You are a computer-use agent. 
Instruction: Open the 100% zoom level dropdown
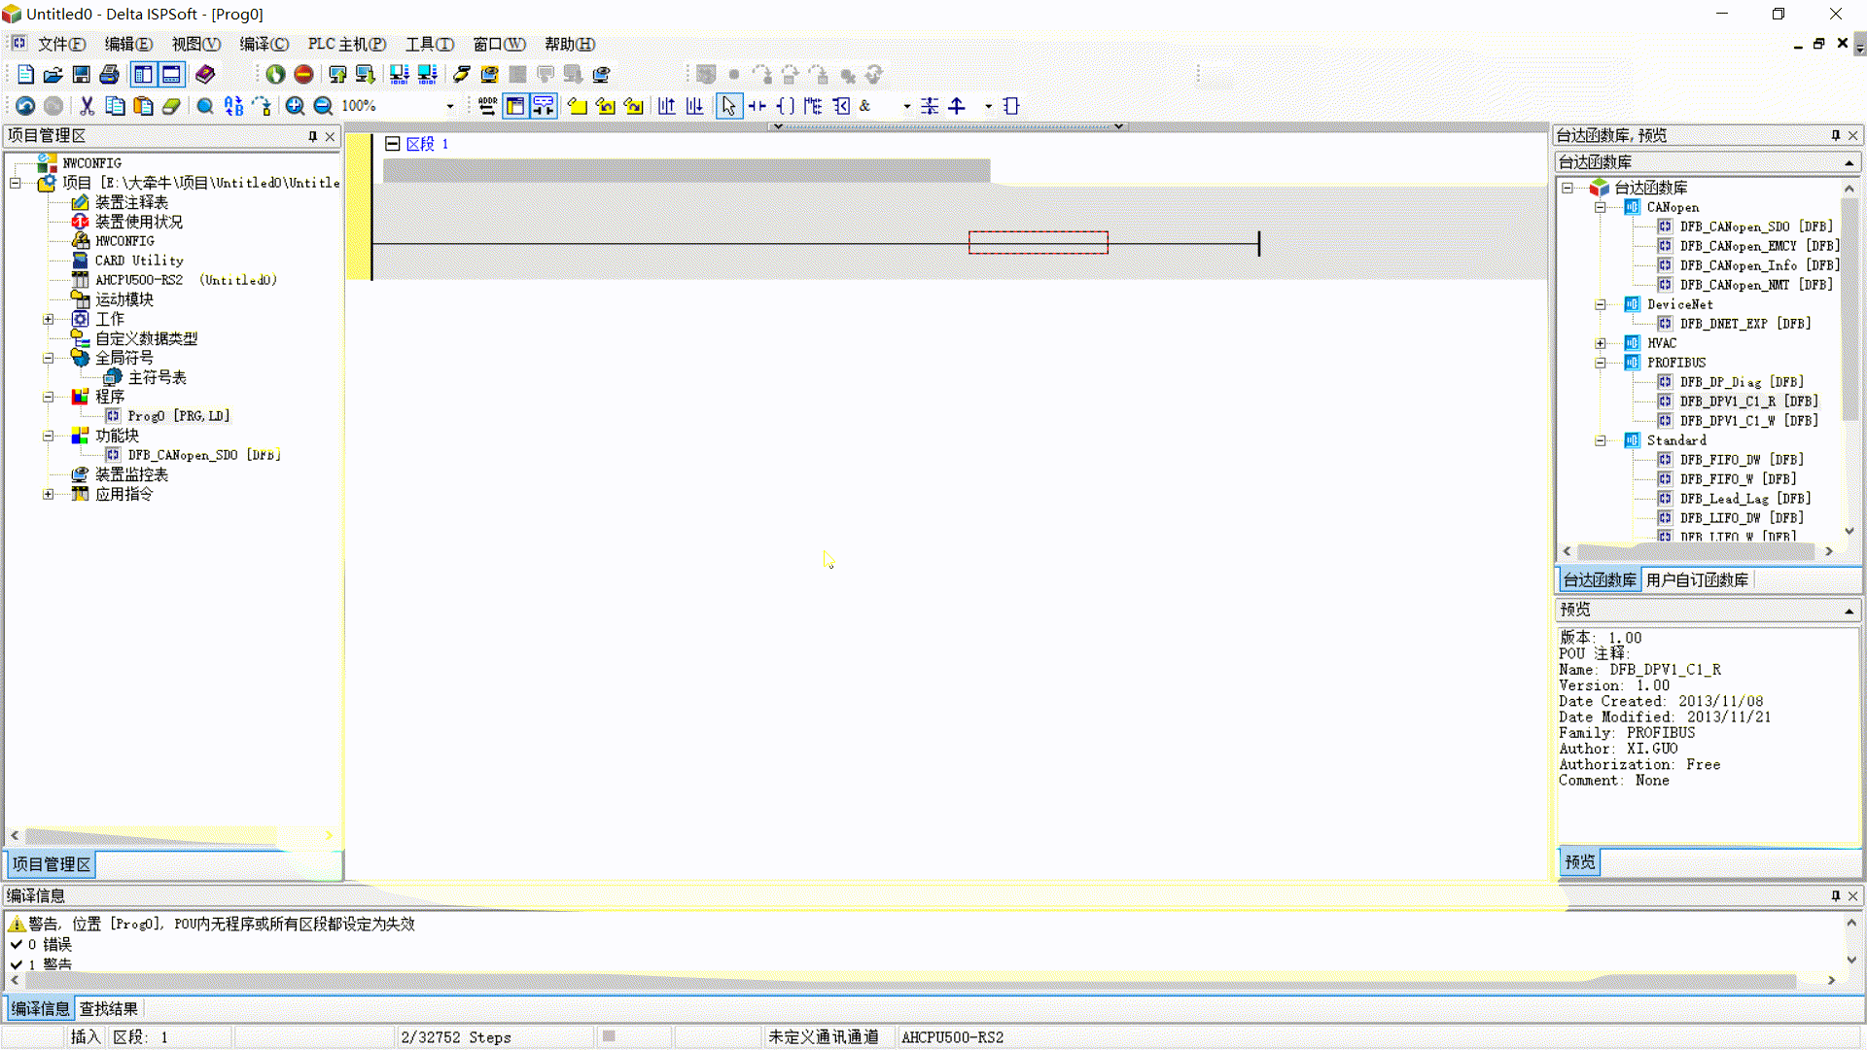pos(449,106)
